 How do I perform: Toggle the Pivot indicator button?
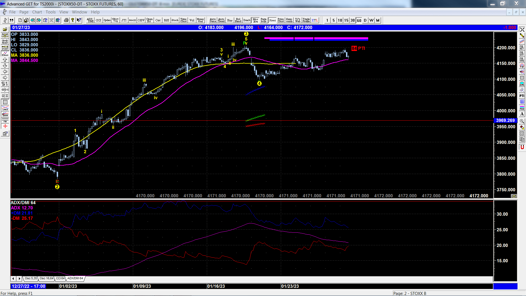point(272,20)
